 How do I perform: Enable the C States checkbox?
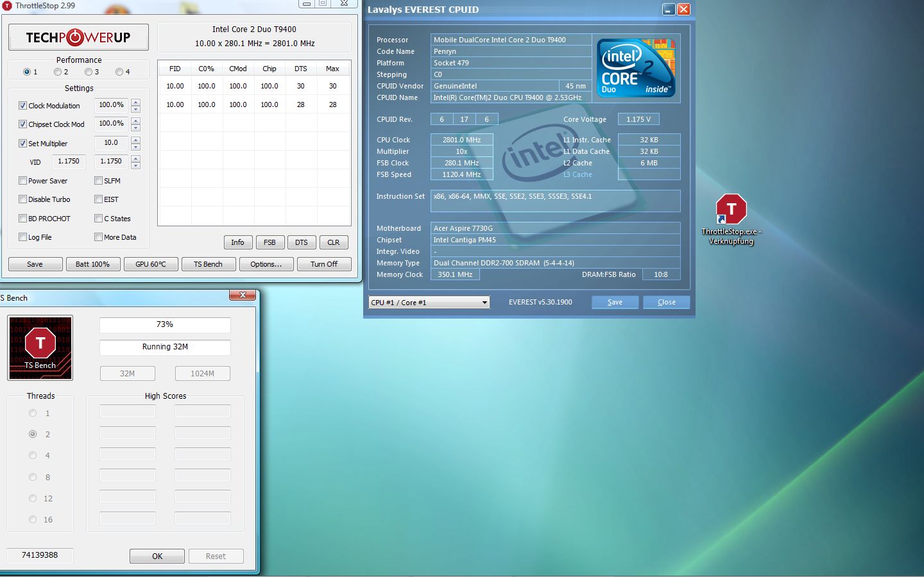coord(99,219)
